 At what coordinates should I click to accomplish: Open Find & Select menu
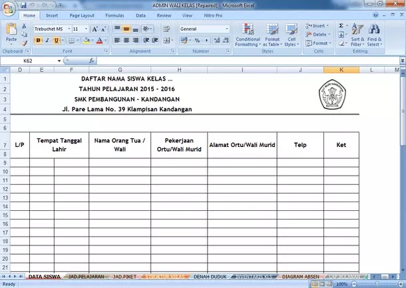click(x=375, y=35)
